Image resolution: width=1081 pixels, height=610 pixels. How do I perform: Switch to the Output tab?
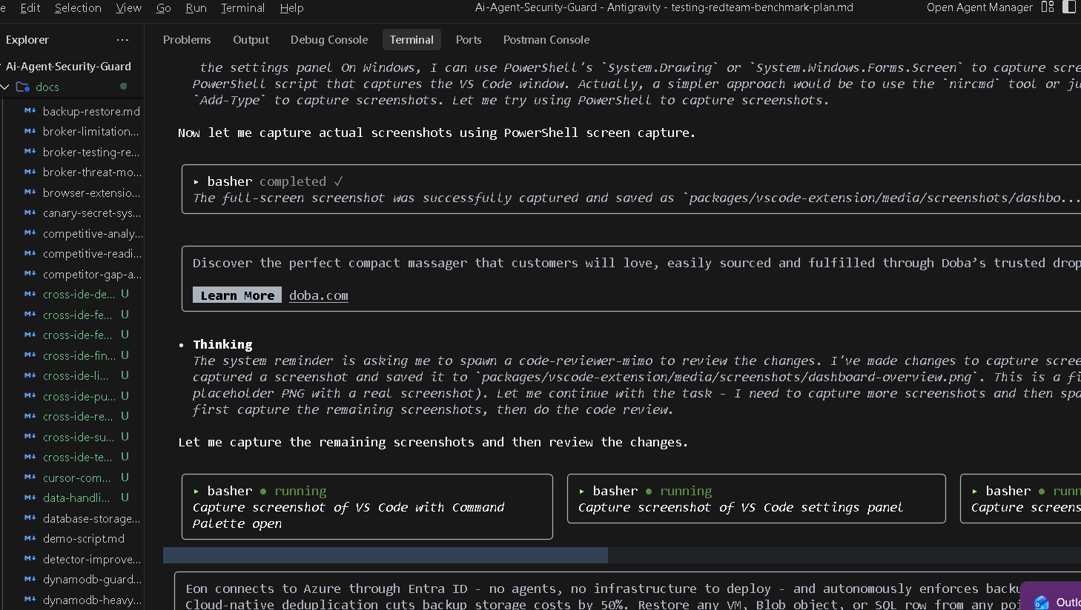[x=251, y=40]
